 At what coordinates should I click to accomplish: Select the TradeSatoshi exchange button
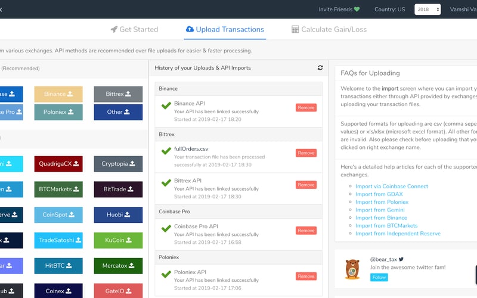58,240
